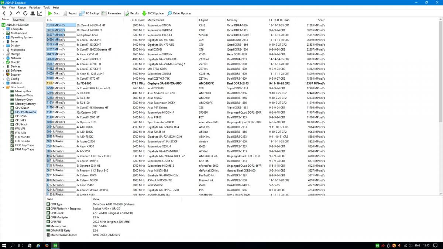Open the Tools menu
Image resolution: width=443 pixels, height=249 pixels.
click(47, 7)
